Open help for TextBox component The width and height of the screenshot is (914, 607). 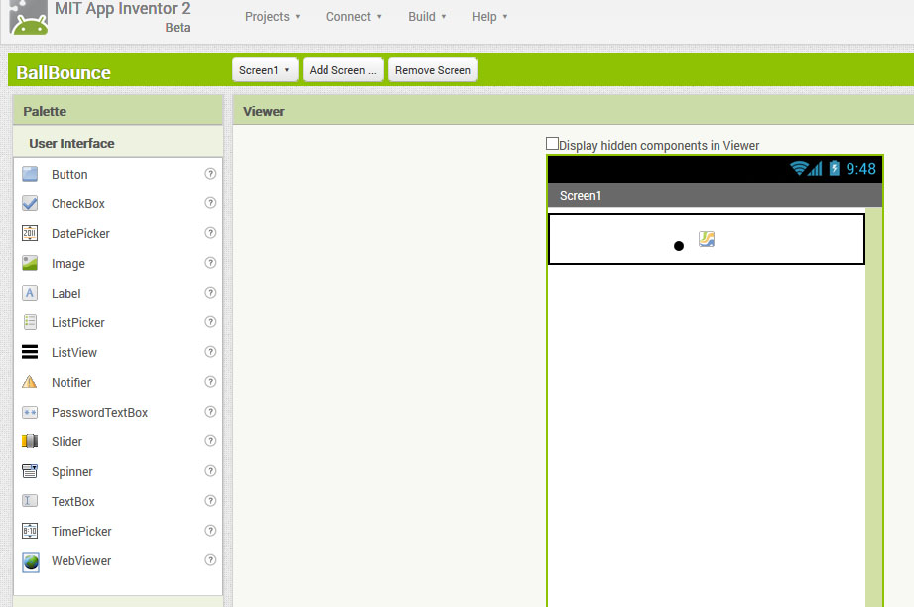[210, 500]
